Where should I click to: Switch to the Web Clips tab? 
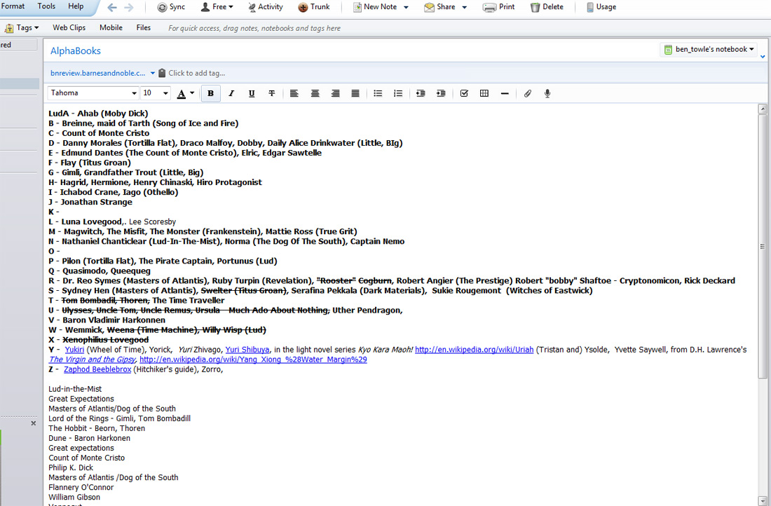69,28
